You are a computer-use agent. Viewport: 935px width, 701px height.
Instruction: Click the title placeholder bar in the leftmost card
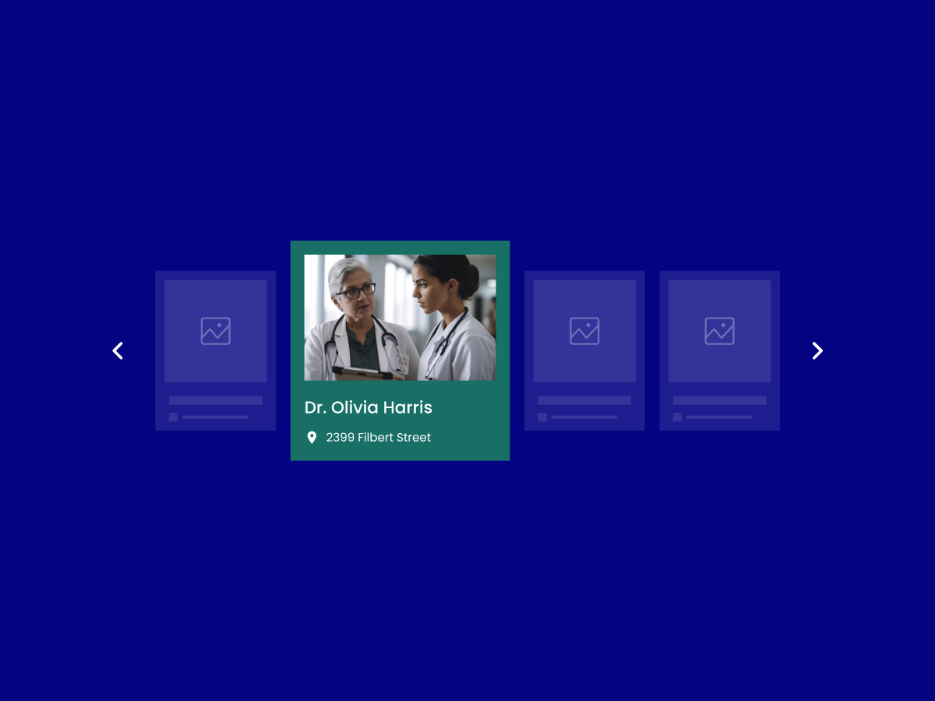pyautogui.click(x=216, y=400)
